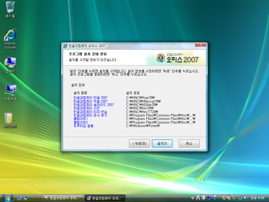Click the VMware Tools warning tray icon
Screen dimensions: 269x202
(229, 198)
